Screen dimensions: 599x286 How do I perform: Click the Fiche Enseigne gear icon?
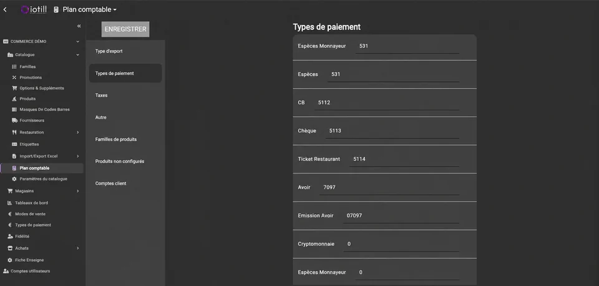pos(11,260)
